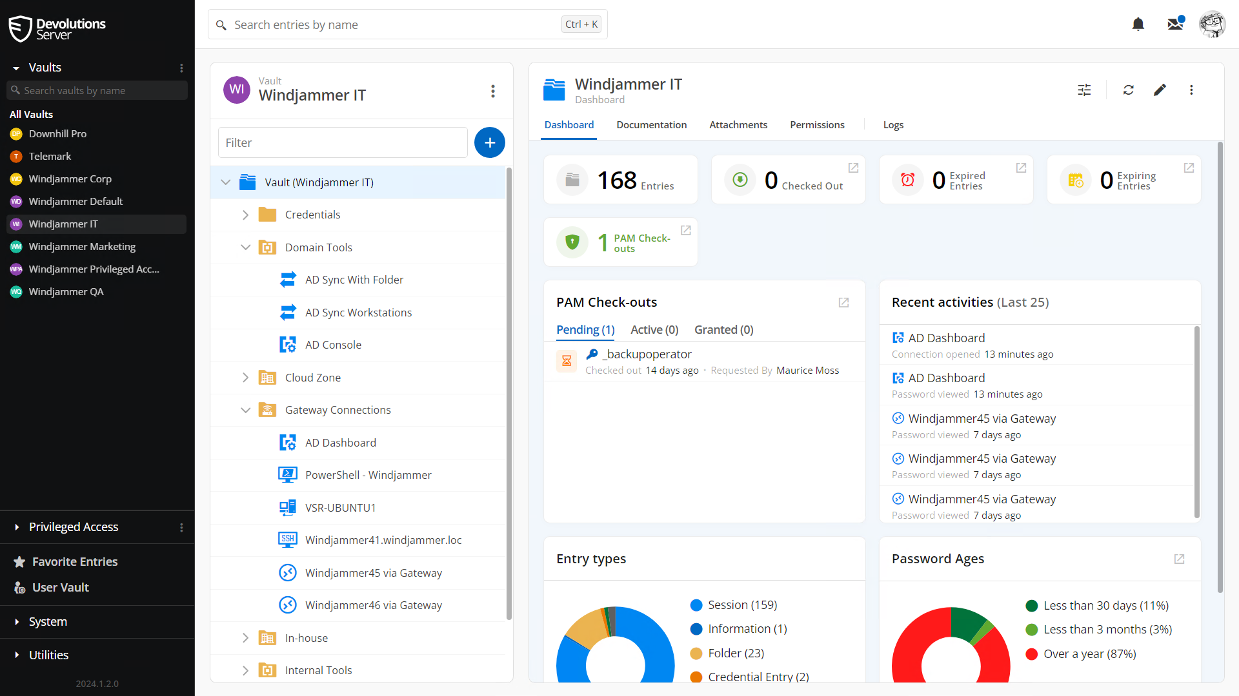
Task: Open the _backupoperator check-out request
Action: 705,362
